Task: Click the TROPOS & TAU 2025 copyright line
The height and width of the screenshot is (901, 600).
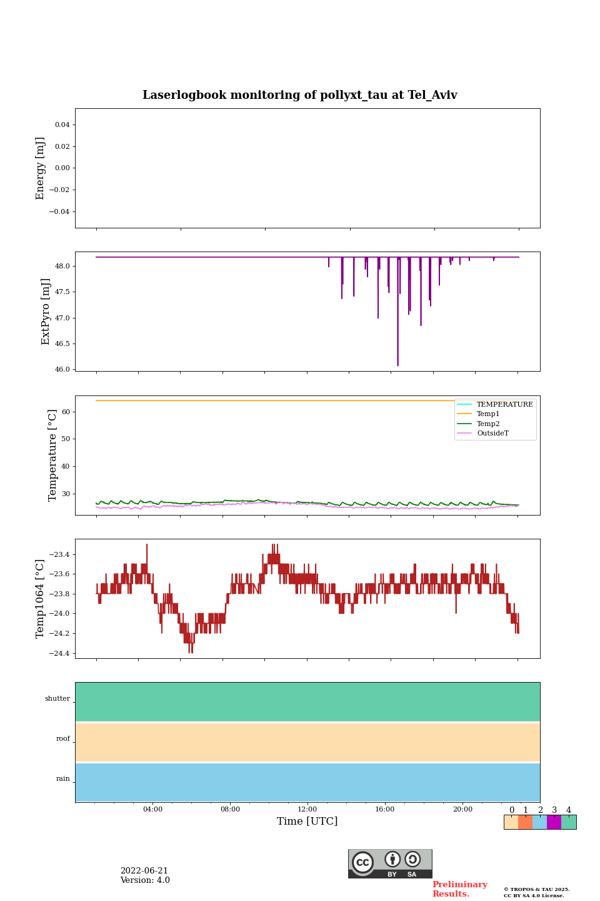Action: point(537,889)
